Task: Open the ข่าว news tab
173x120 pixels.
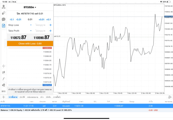Action: pos(42,97)
